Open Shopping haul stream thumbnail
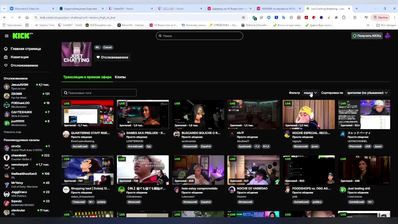Image resolution: width=398 pixels, height=224 pixels. 87,170
